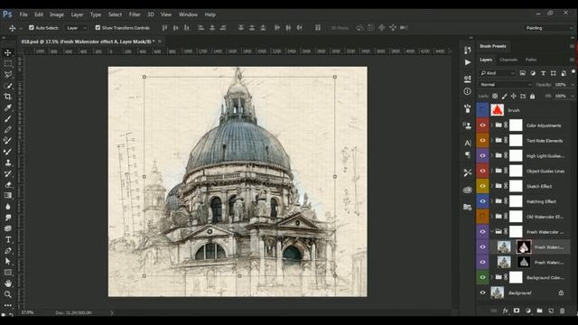The height and width of the screenshot is (325, 578).
Task: Create new adjustment layer icon
Action: coord(527,311)
